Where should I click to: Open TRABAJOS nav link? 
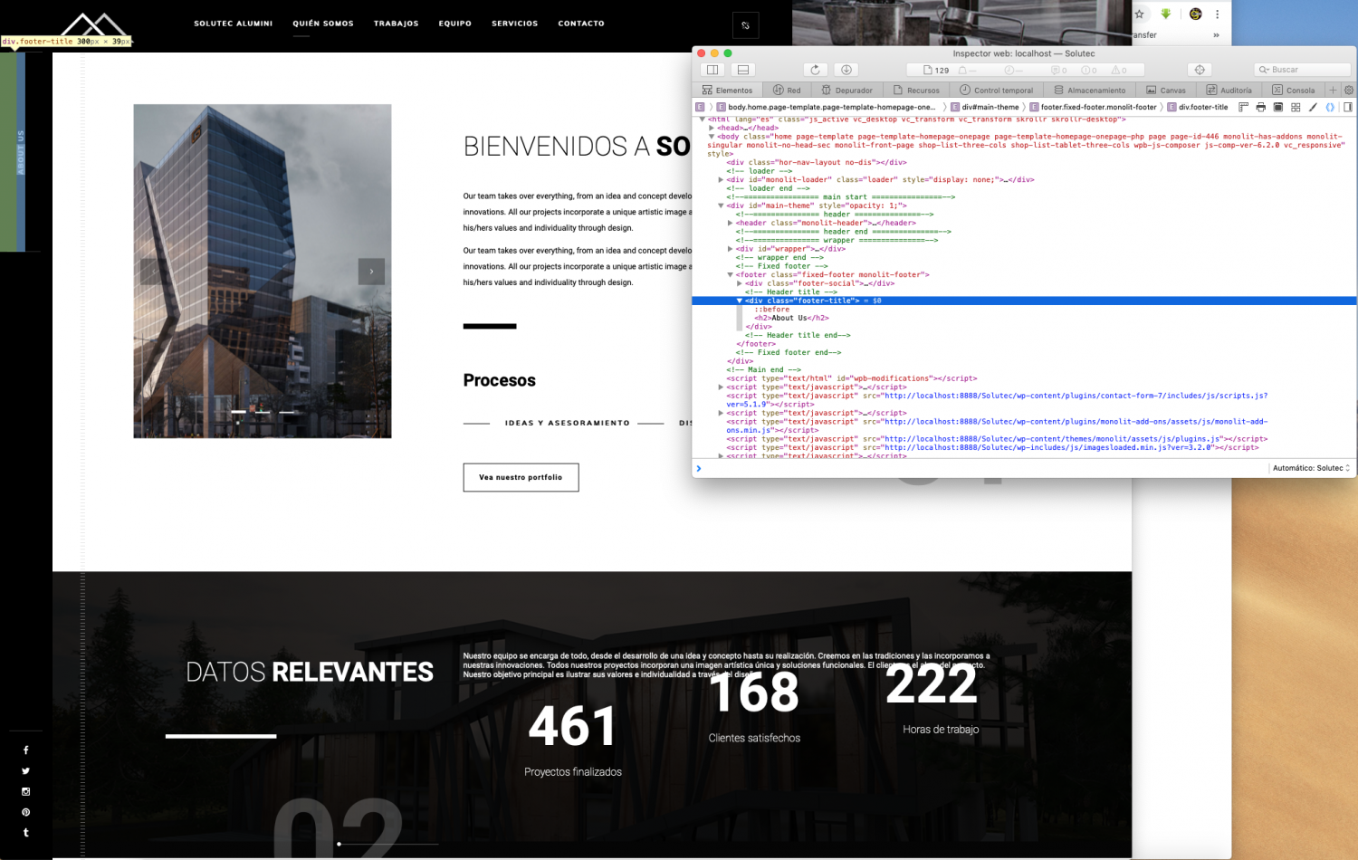pyautogui.click(x=397, y=24)
